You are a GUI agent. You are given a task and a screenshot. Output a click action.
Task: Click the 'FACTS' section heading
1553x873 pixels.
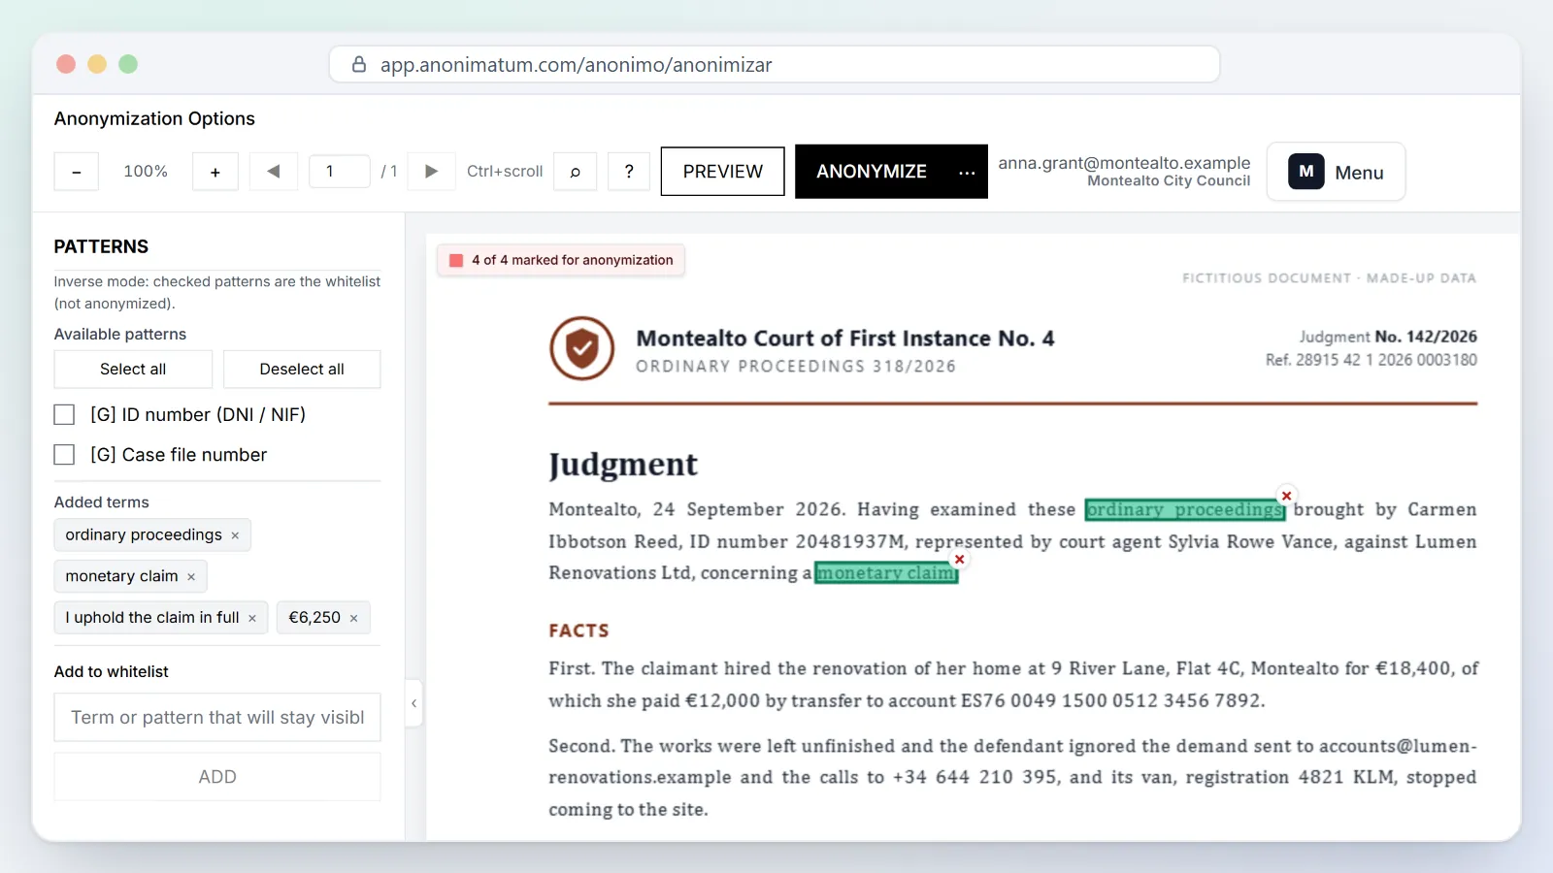[x=579, y=630]
